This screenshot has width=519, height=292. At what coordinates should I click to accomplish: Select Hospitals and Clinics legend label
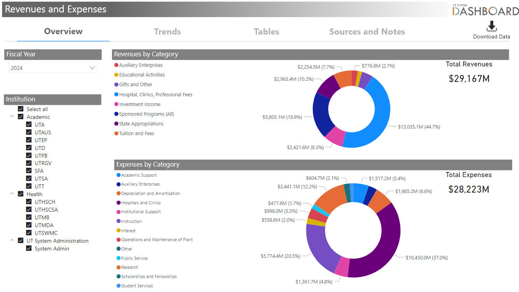pos(141,203)
